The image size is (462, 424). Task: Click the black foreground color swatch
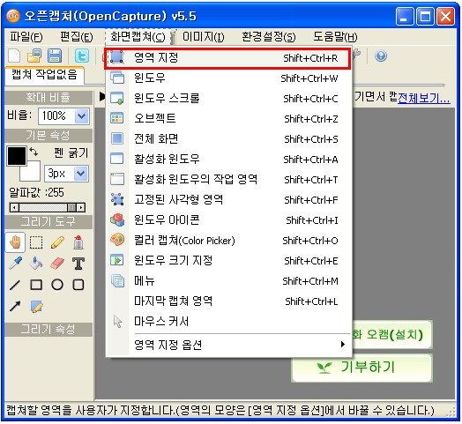point(17,155)
